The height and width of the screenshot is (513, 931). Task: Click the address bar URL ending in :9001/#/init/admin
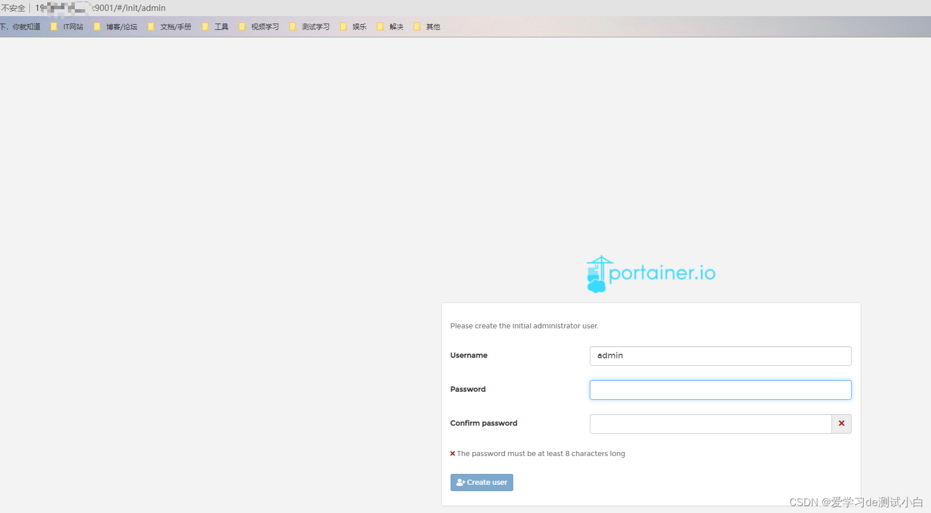(101, 8)
